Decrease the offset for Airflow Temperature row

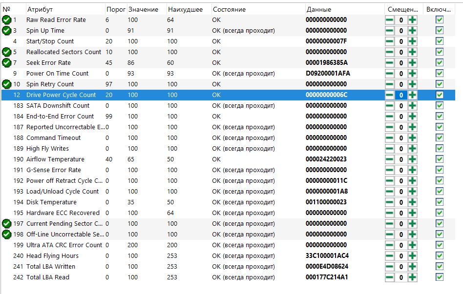(x=389, y=159)
